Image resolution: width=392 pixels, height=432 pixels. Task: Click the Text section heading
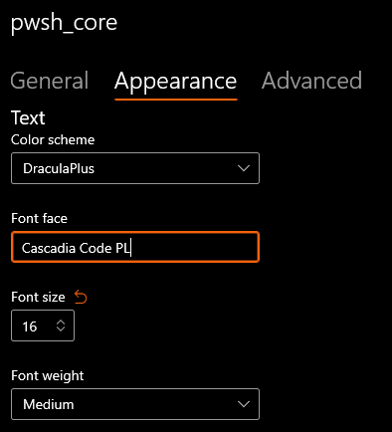tap(28, 117)
